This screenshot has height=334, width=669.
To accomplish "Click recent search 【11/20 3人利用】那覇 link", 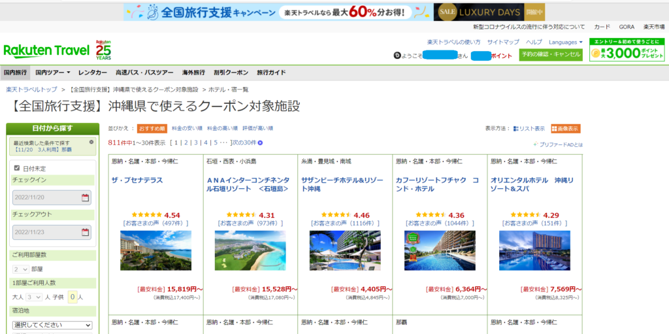I will 42,150.
